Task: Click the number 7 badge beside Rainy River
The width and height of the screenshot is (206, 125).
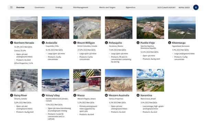Action: (x=12, y=95)
